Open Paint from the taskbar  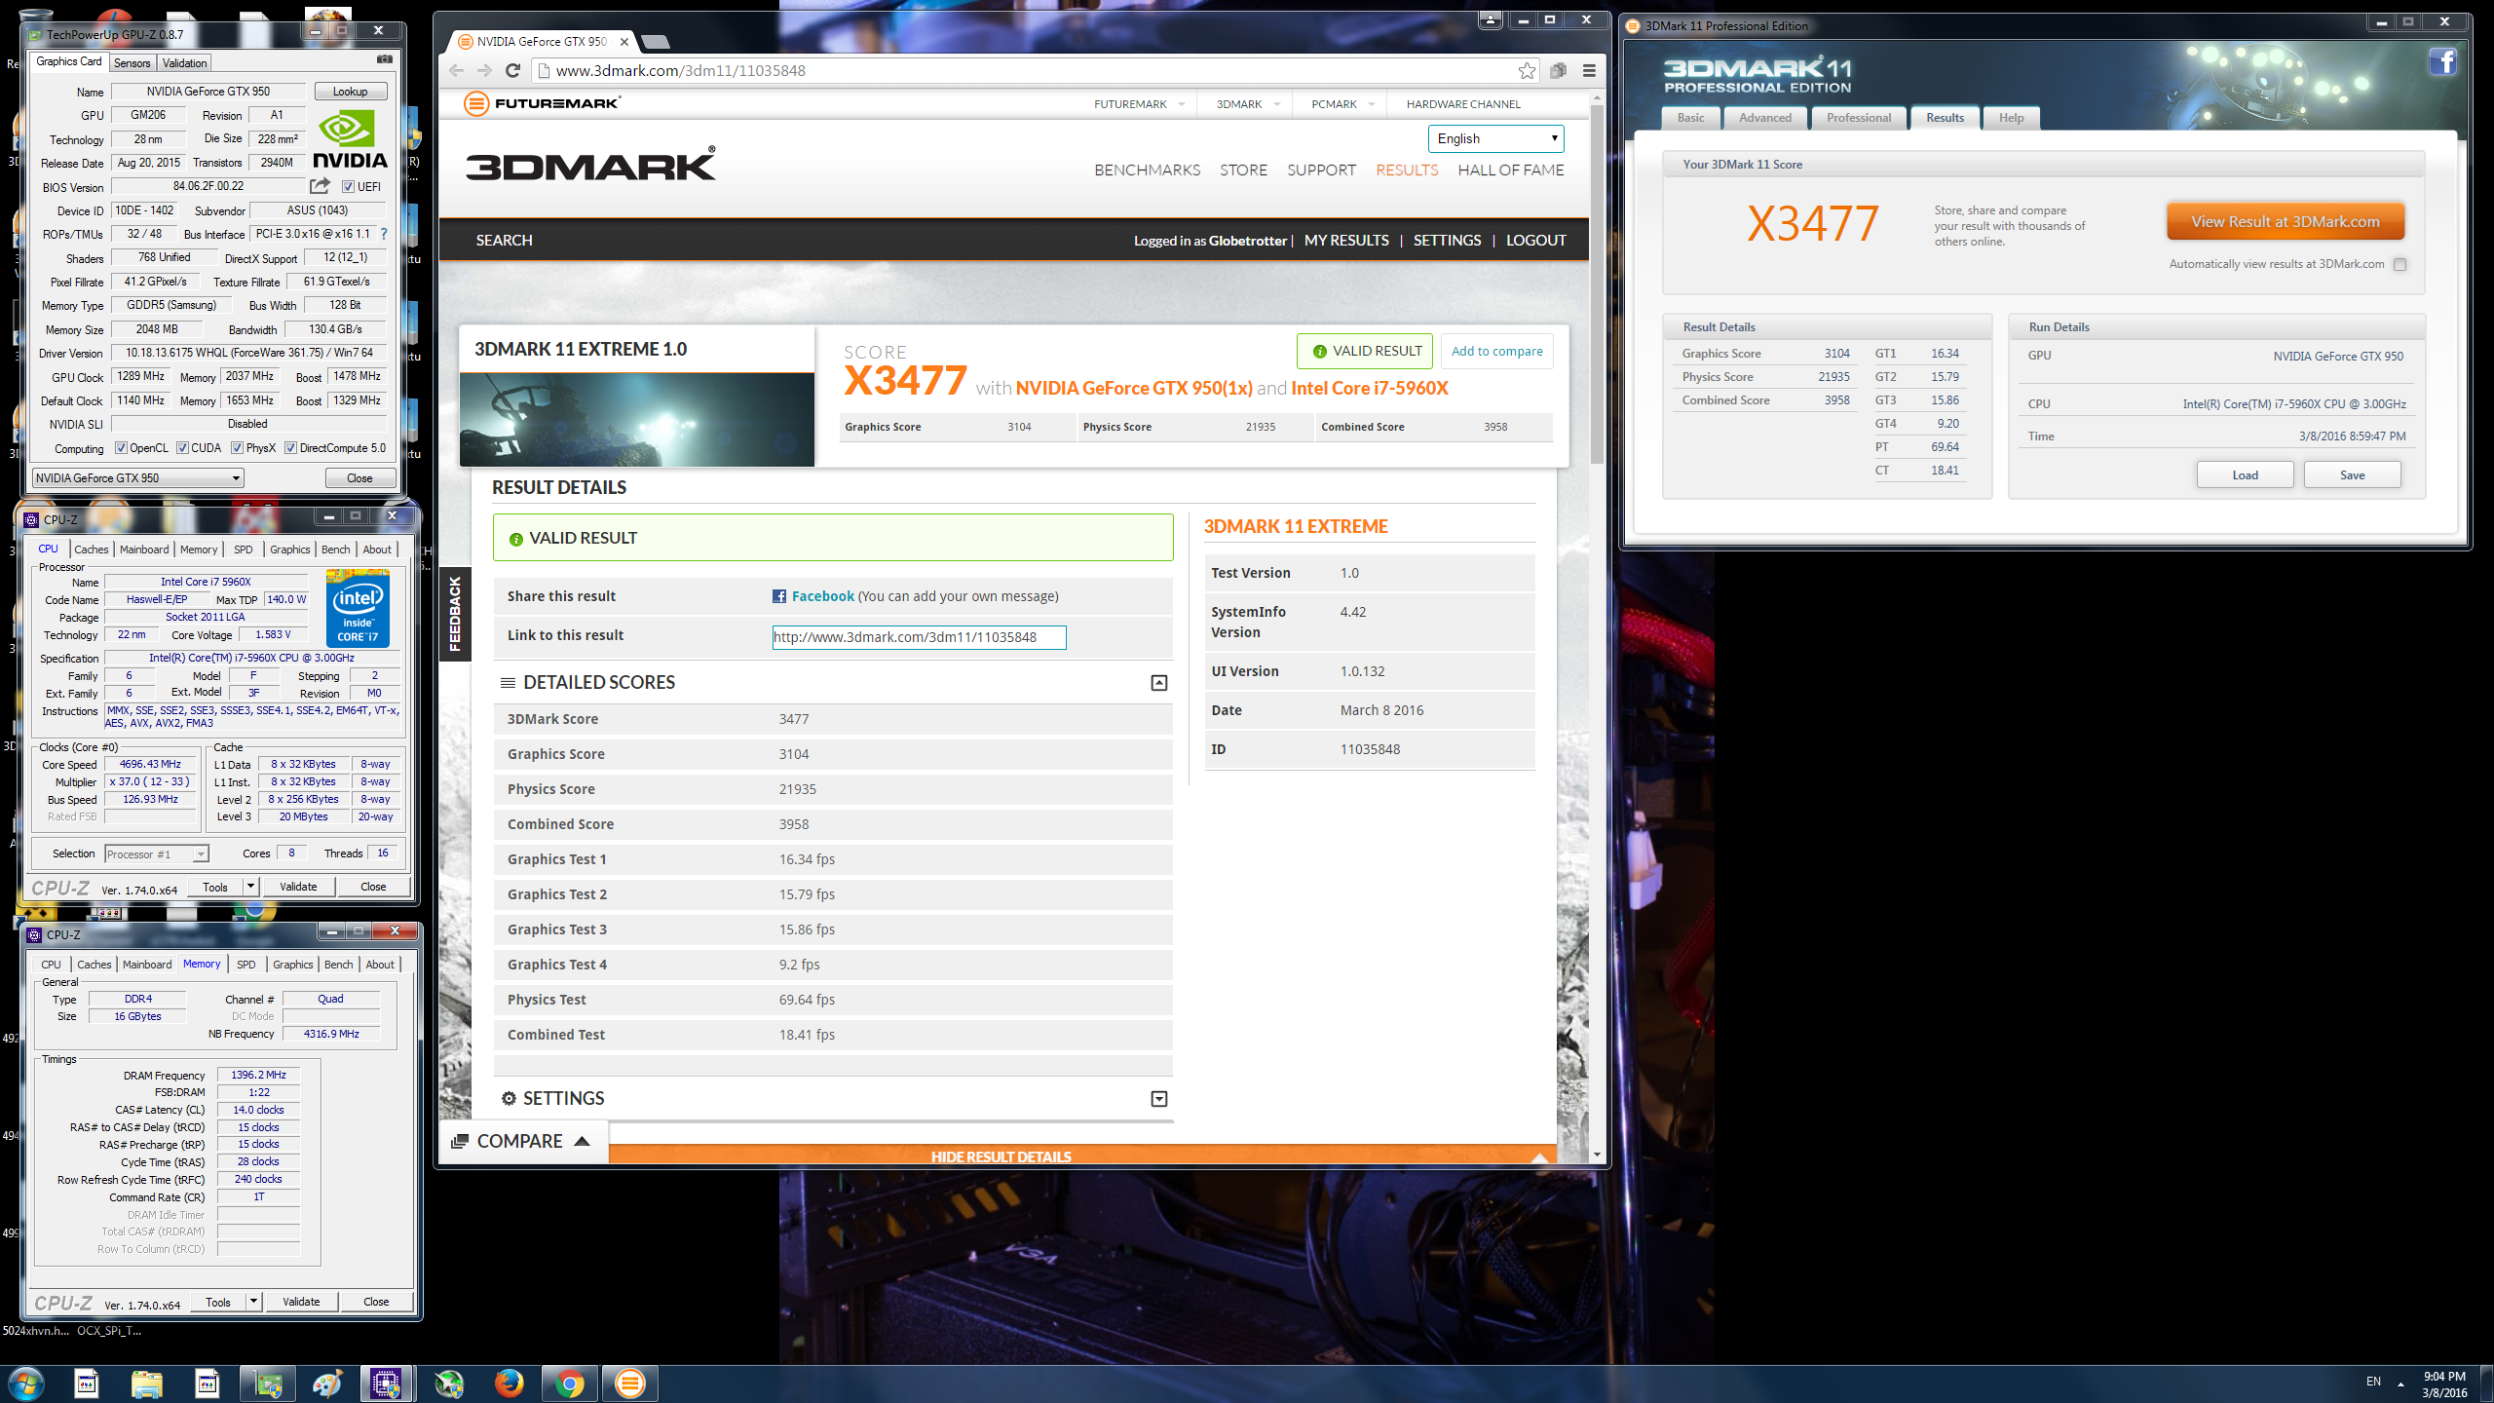[x=328, y=1384]
